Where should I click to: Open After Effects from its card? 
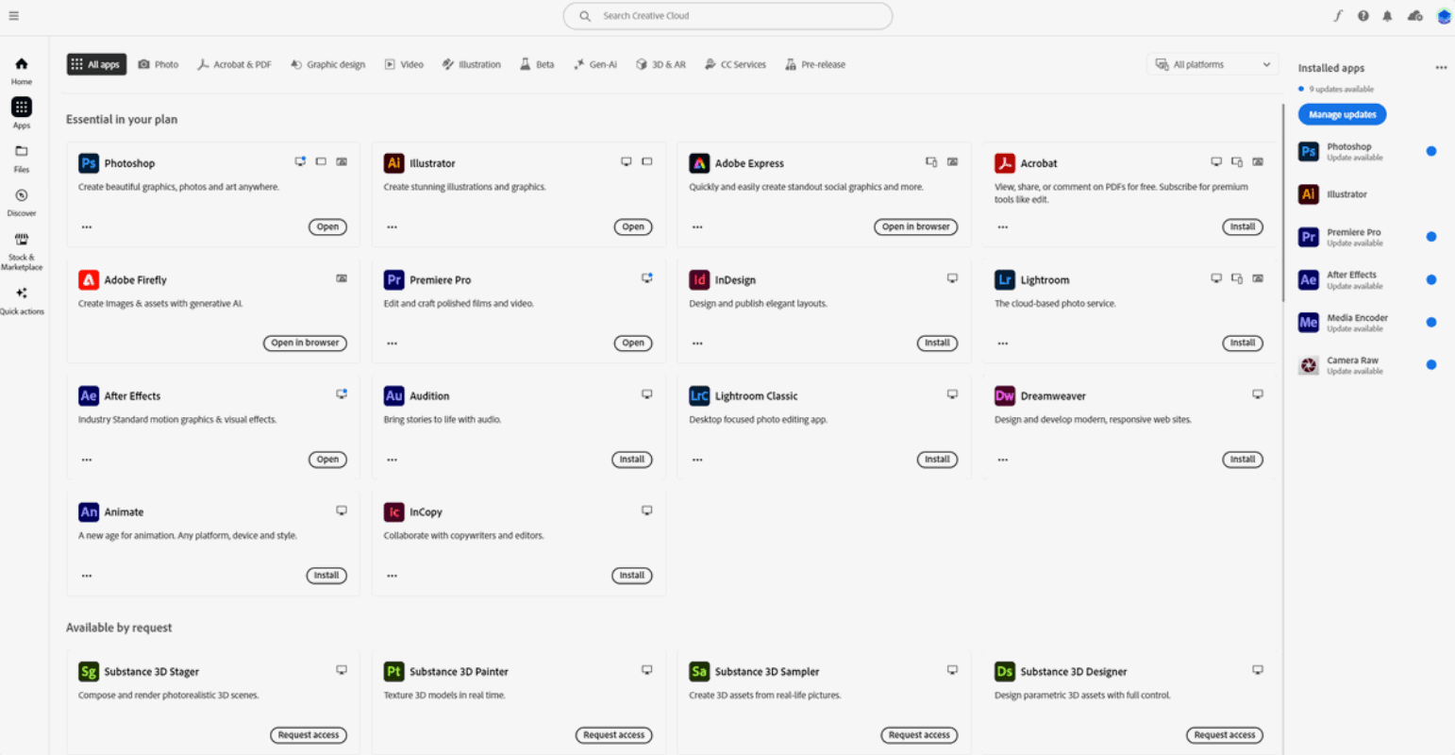(327, 460)
